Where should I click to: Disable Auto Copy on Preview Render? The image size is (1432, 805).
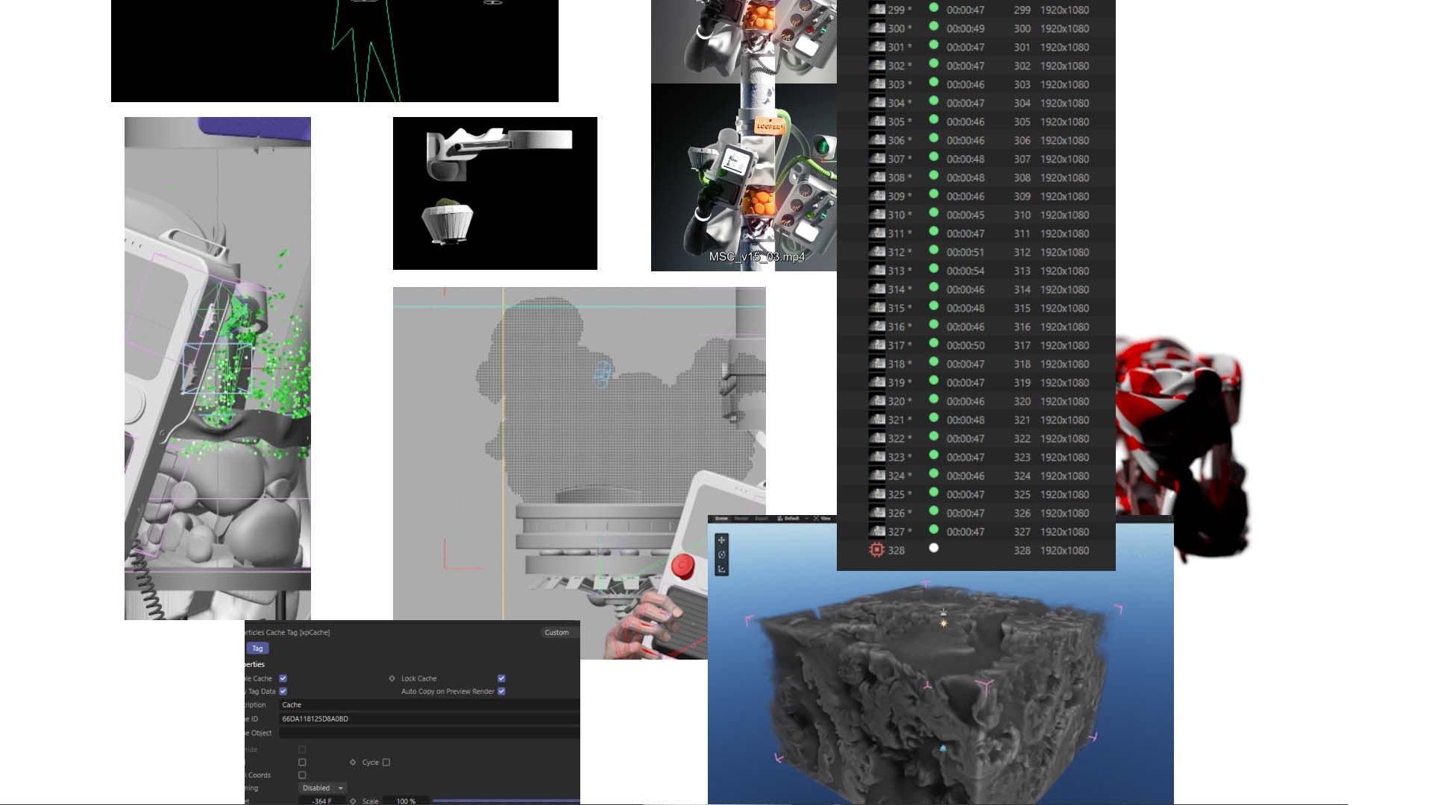tap(501, 691)
